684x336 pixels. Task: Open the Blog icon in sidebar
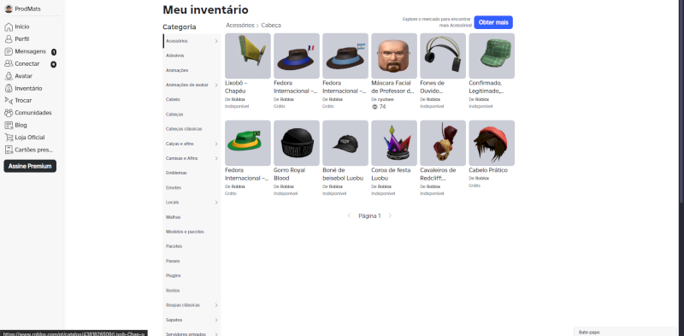[x=9, y=125]
